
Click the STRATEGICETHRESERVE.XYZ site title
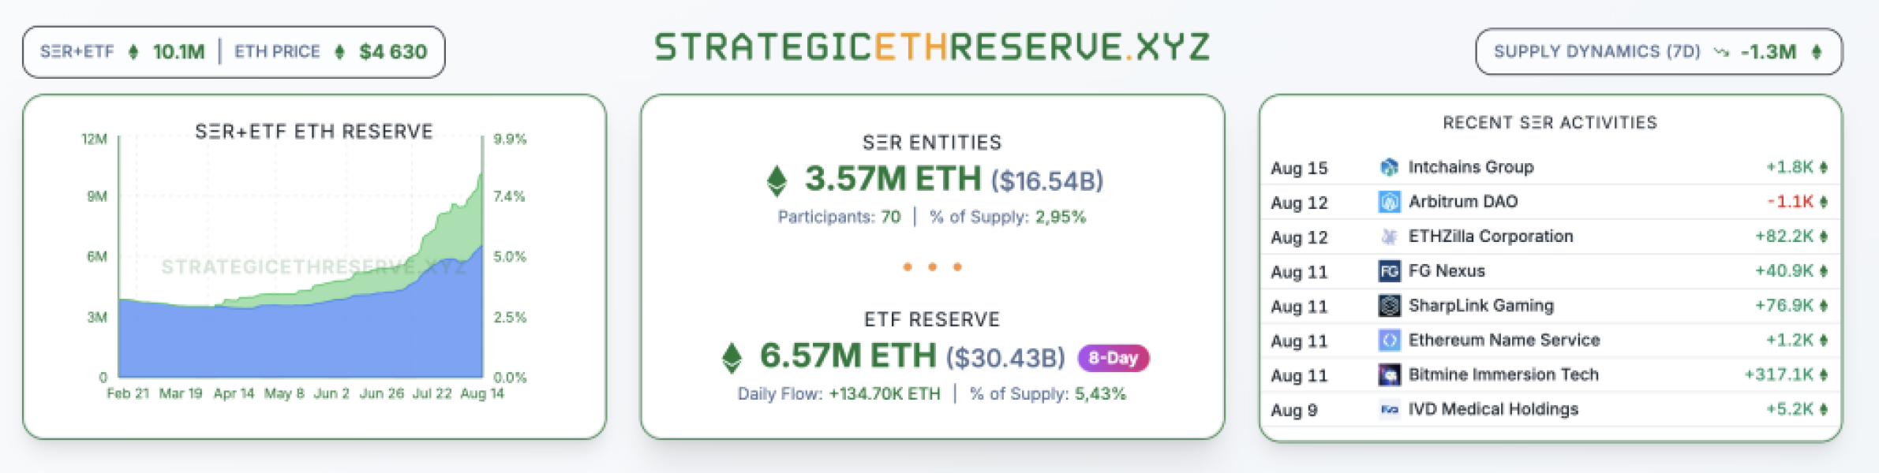(x=932, y=47)
